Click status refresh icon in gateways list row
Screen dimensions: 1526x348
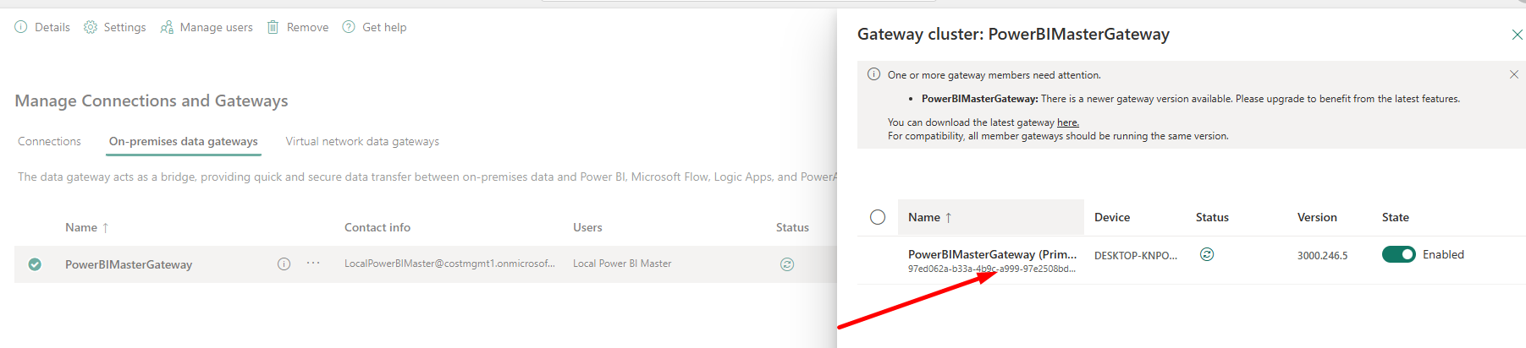[x=787, y=264]
